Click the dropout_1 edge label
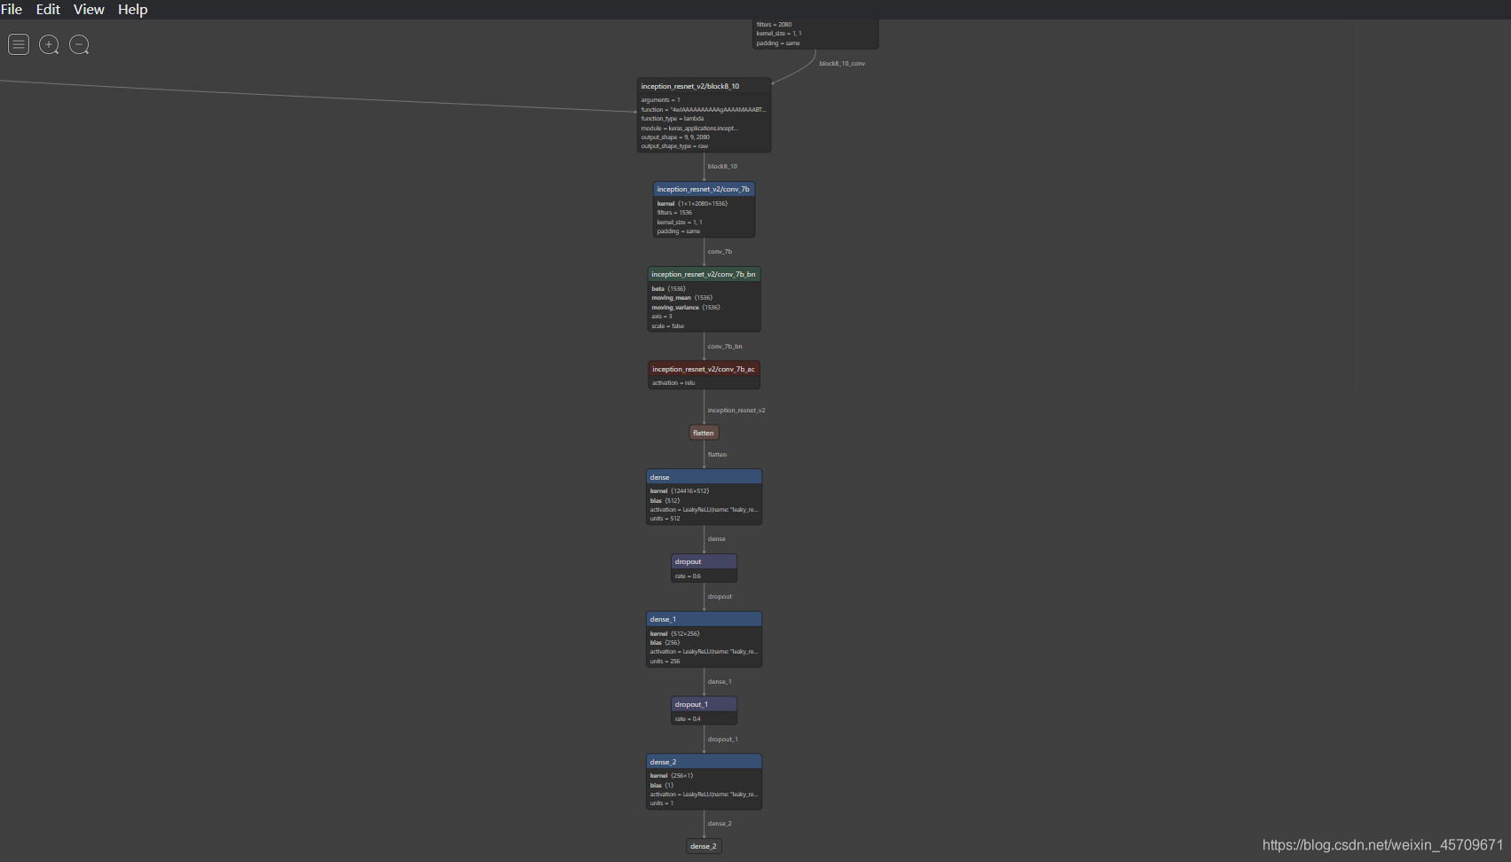The height and width of the screenshot is (862, 1511). click(722, 740)
